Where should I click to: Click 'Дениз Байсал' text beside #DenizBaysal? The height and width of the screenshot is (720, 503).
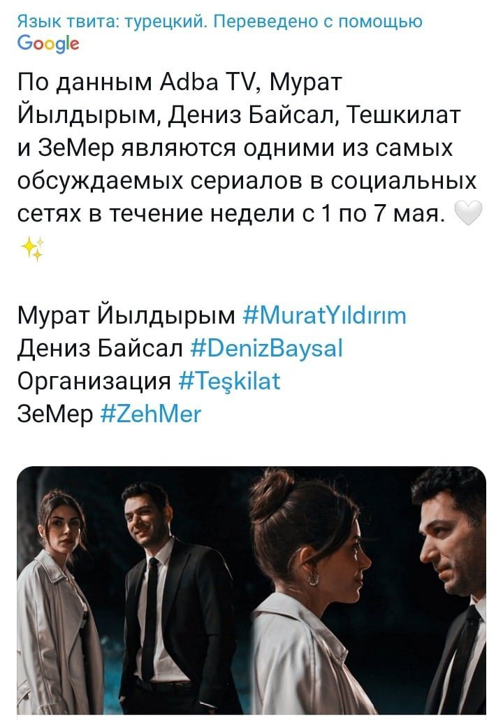coord(100,349)
